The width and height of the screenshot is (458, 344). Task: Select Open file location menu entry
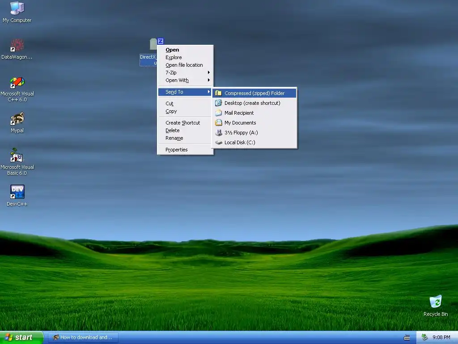tap(185, 65)
